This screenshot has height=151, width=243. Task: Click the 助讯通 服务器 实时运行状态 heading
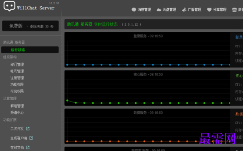tap(92, 24)
